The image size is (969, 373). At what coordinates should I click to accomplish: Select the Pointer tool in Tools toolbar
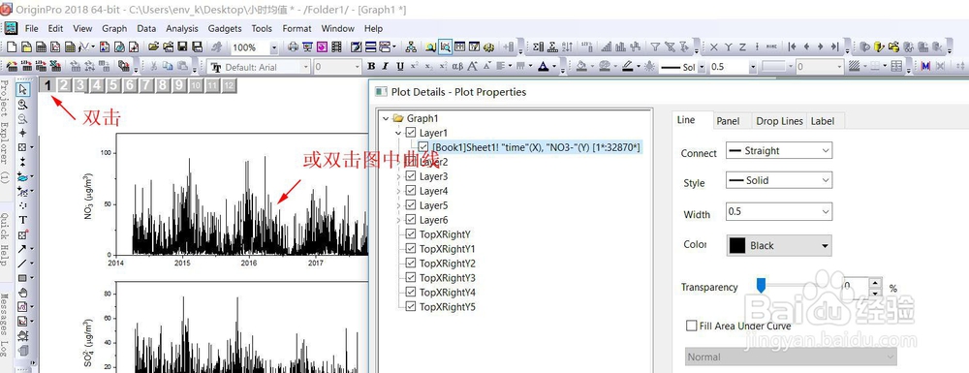(x=23, y=90)
